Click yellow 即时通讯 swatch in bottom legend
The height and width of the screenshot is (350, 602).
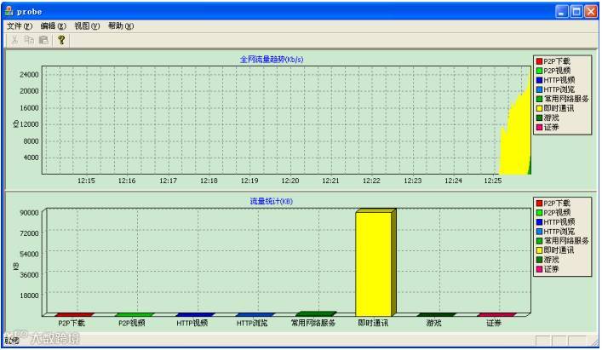[x=539, y=250]
